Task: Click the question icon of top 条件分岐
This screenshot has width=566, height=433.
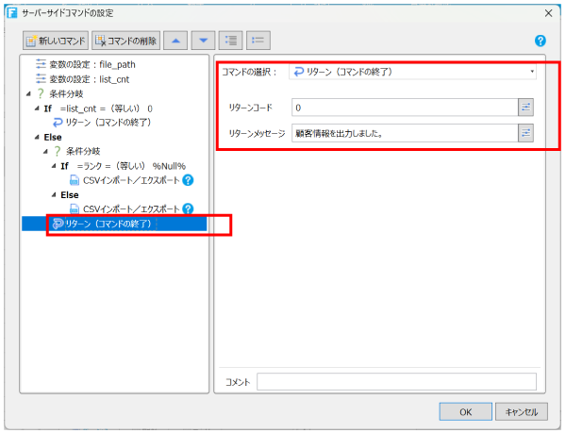Action: (x=41, y=93)
